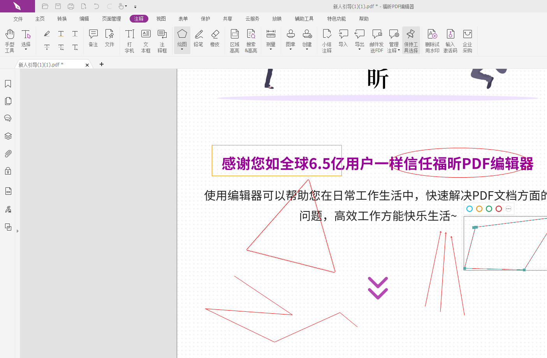Expand the left navigation panel arrow
Image resolution: width=547 pixels, height=358 pixels.
18,231
